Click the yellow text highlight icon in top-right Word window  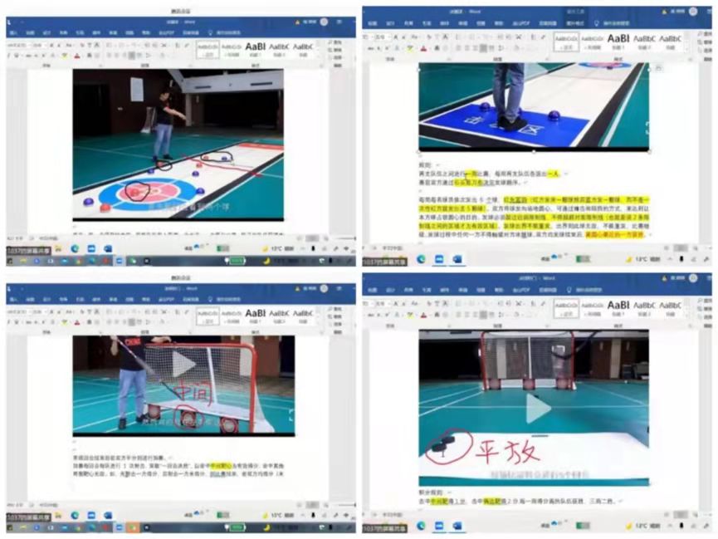tap(410, 49)
